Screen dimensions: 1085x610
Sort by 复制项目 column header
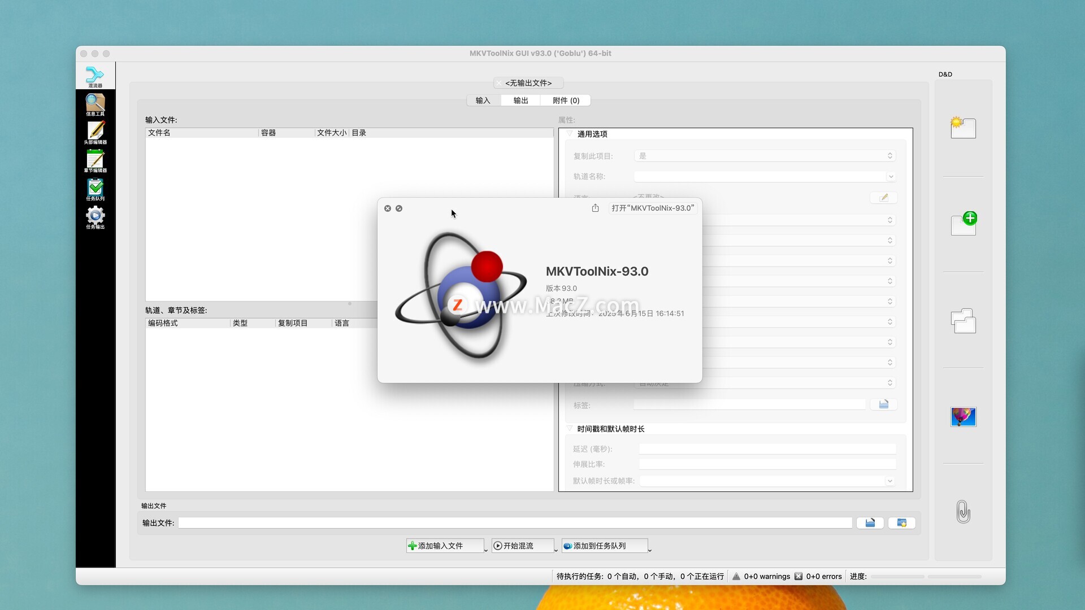click(x=303, y=323)
